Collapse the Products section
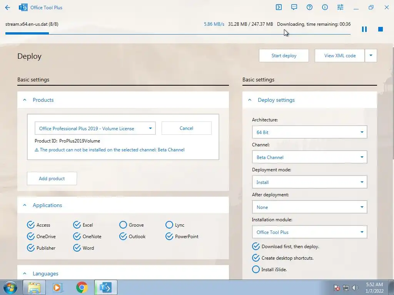This screenshot has height=295, width=394. (x=25, y=100)
